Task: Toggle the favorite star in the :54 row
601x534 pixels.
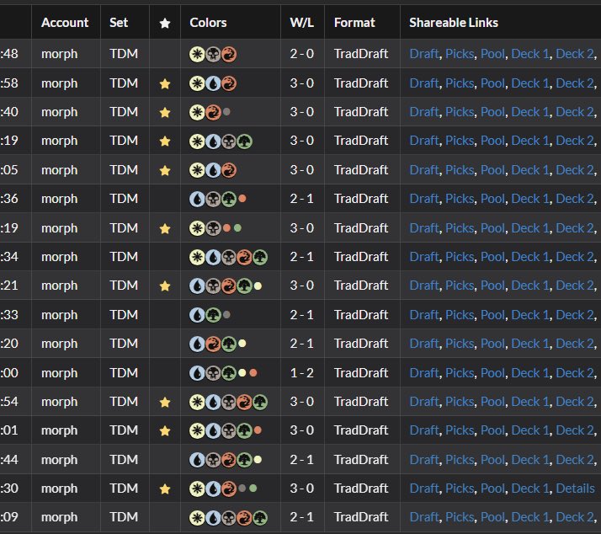Action: coord(165,402)
